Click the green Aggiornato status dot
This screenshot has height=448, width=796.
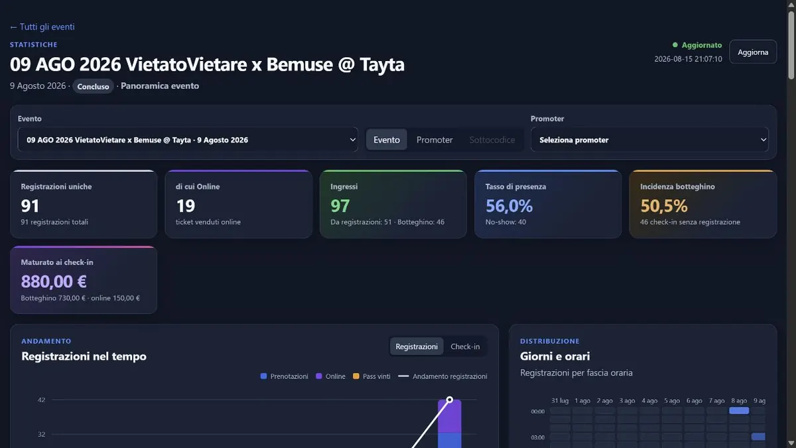coord(675,45)
